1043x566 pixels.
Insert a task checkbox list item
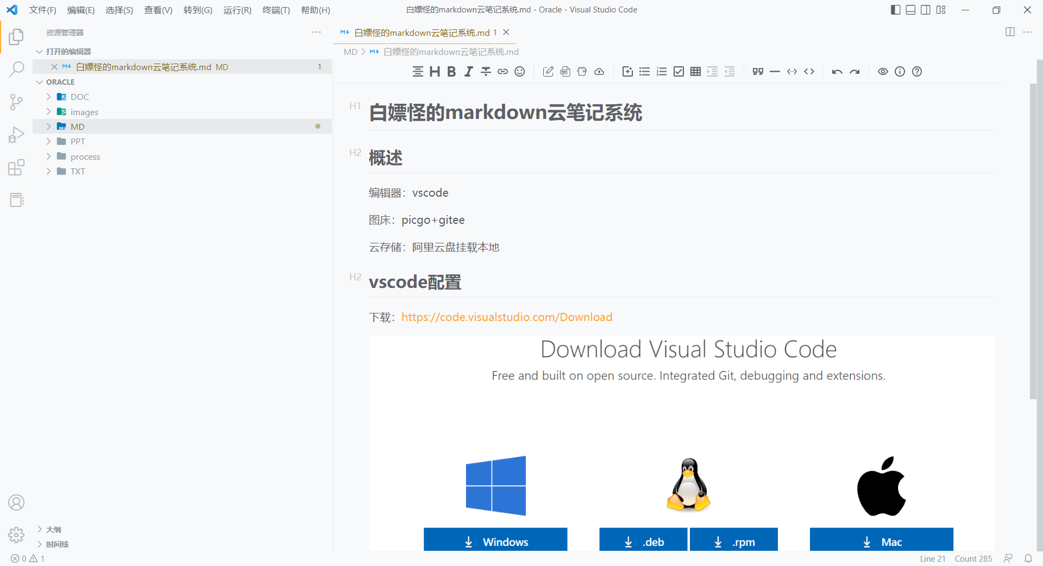tap(678, 72)
